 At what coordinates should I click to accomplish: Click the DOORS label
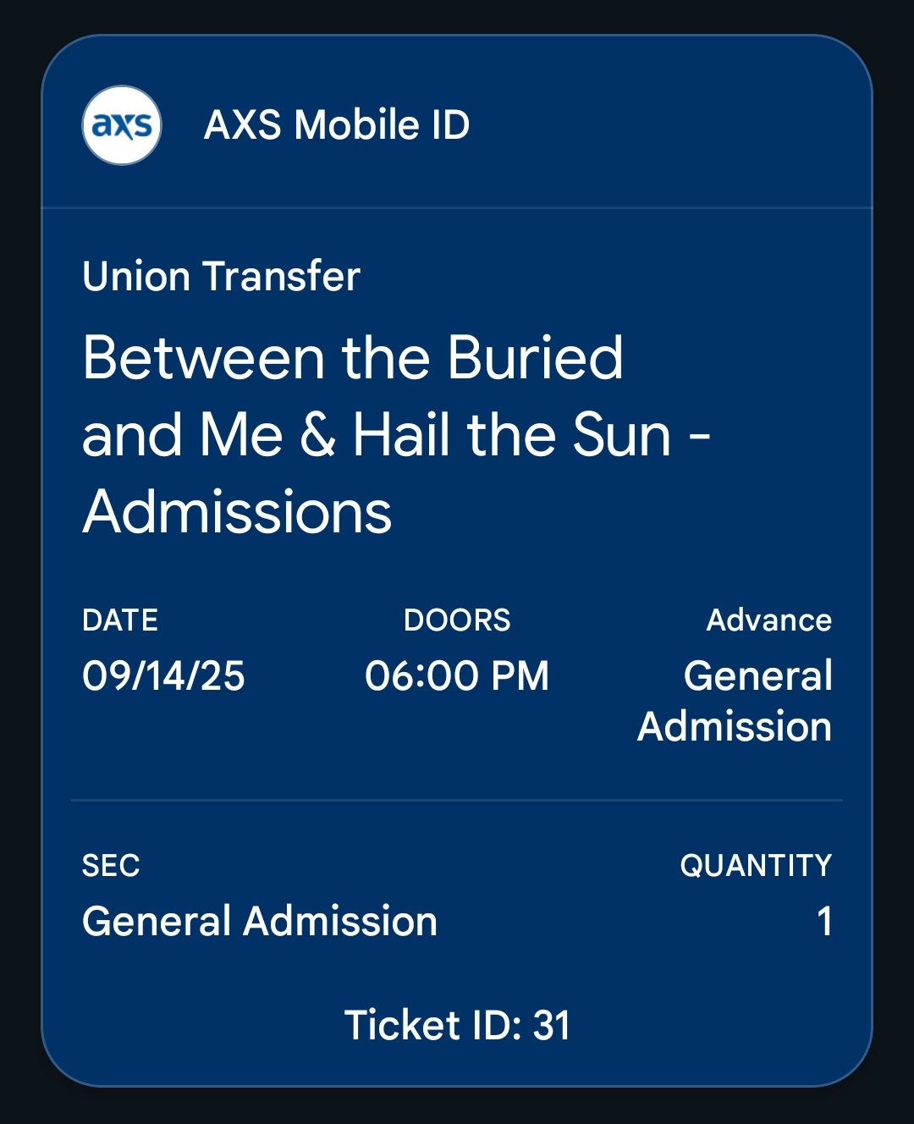[457, 620]
